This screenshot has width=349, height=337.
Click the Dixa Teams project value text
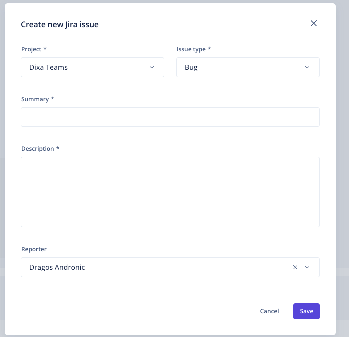click(48, 67)
